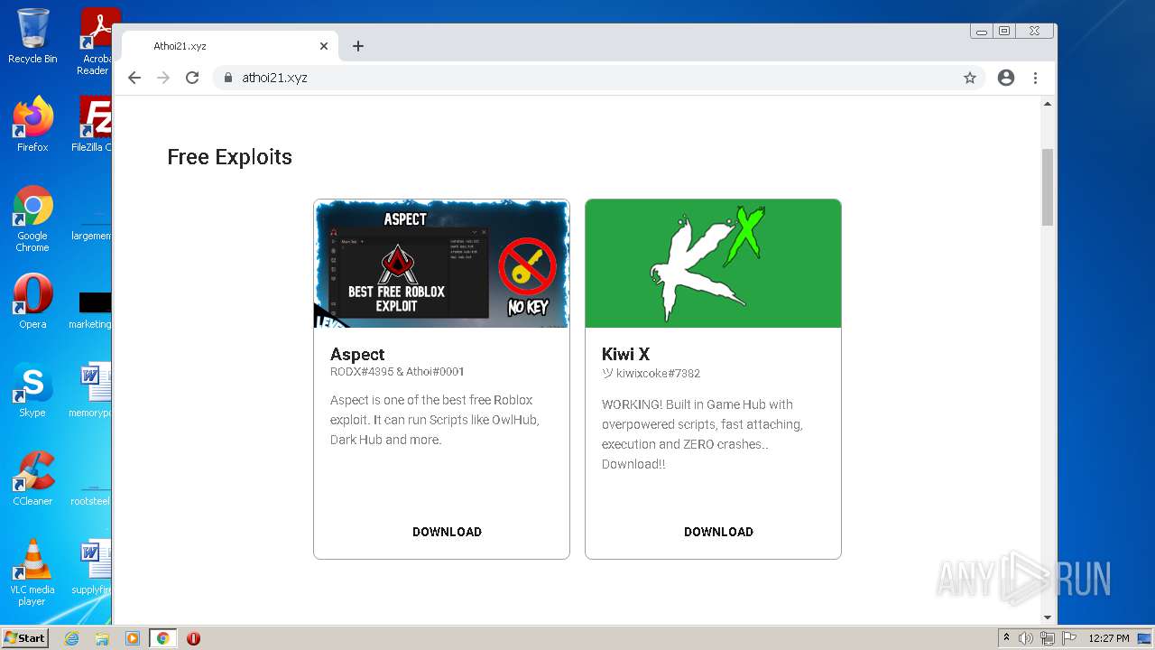This screenshot has width=1155, height=650.
Task: Click the Free Exploits heading
Action: [230, 157]
